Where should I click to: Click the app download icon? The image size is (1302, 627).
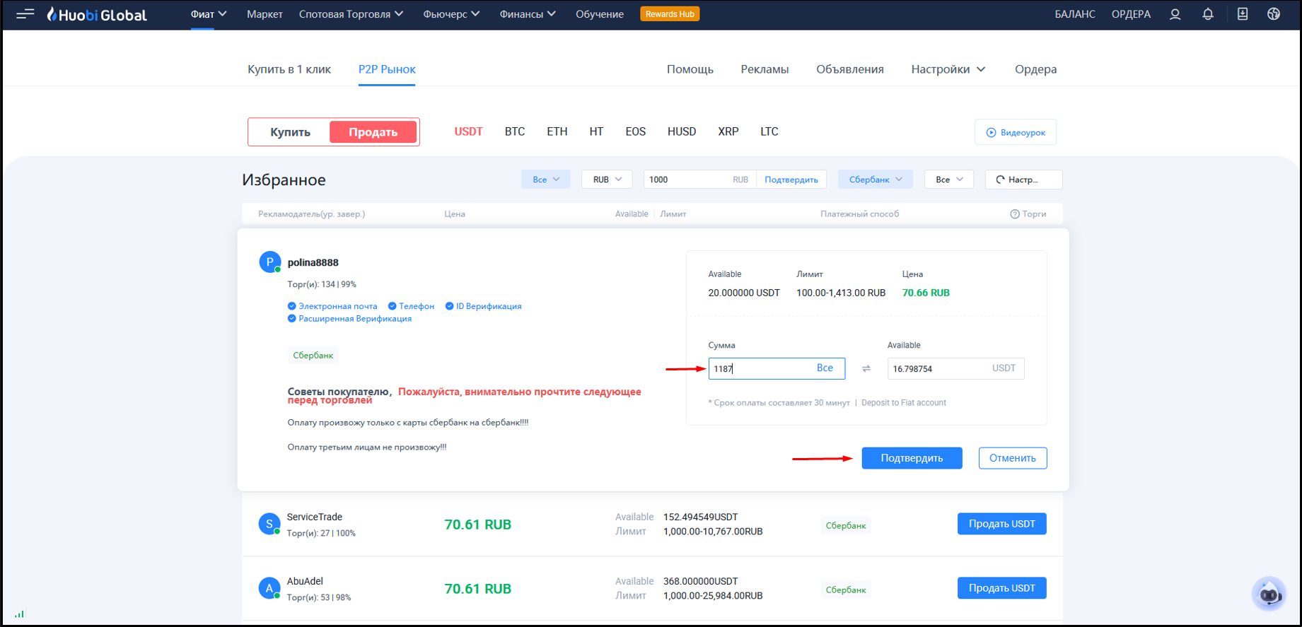pyautogui.click(x=1242, y=14)
